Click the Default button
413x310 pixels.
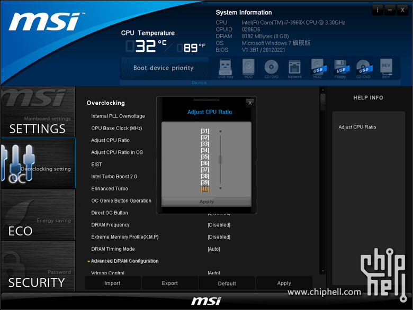(x=227, y=283)
